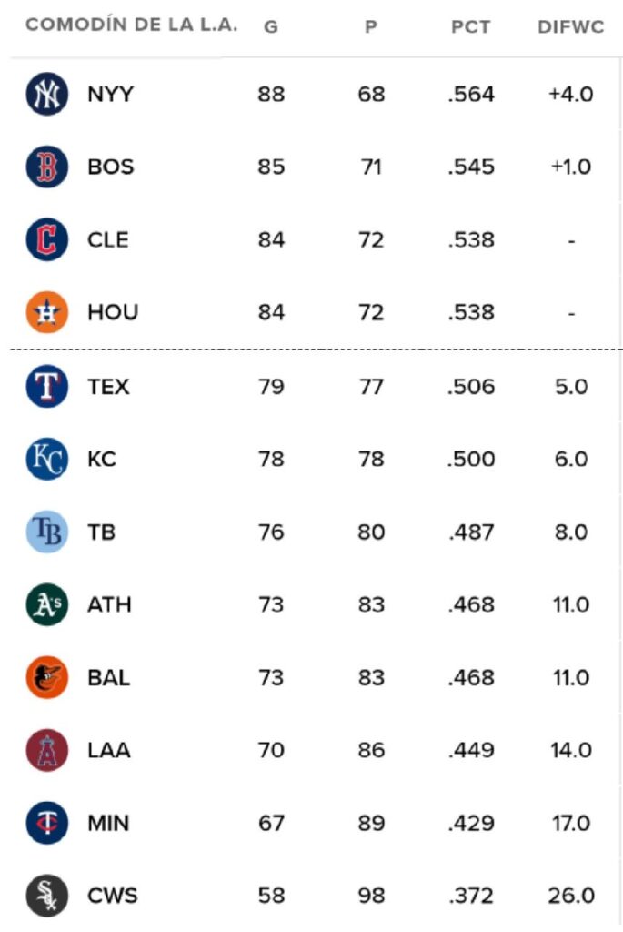623x932 pixels.
Task: Open the NYY team link
Action: pos(110,95)
